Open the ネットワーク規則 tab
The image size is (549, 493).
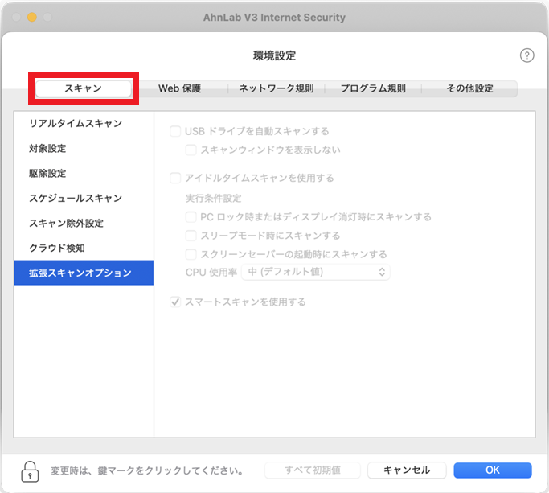(277, 88)
